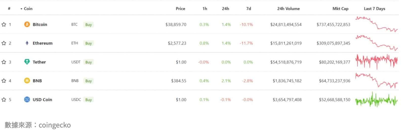
Task: Toggle favorite star for Ethereum
Action: pos(4,43)
